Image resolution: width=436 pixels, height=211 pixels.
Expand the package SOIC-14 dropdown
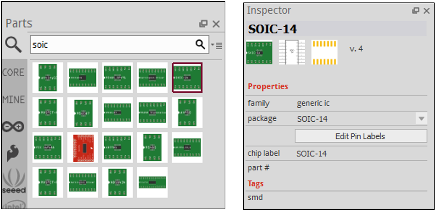(x=422, y=119)
